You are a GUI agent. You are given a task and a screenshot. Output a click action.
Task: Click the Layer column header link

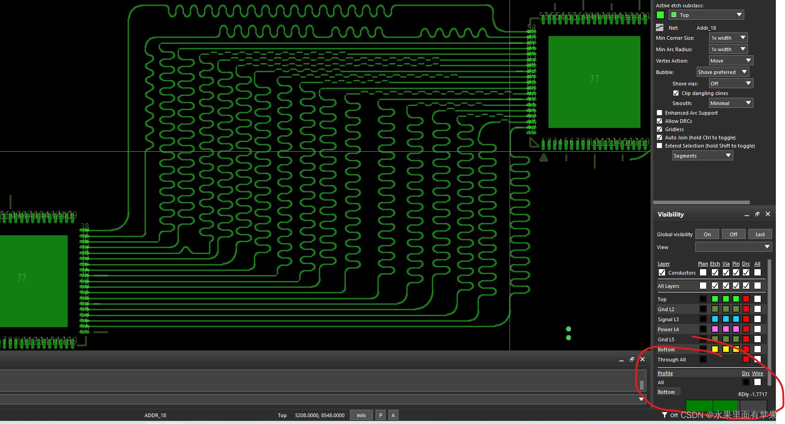(663, 264)
